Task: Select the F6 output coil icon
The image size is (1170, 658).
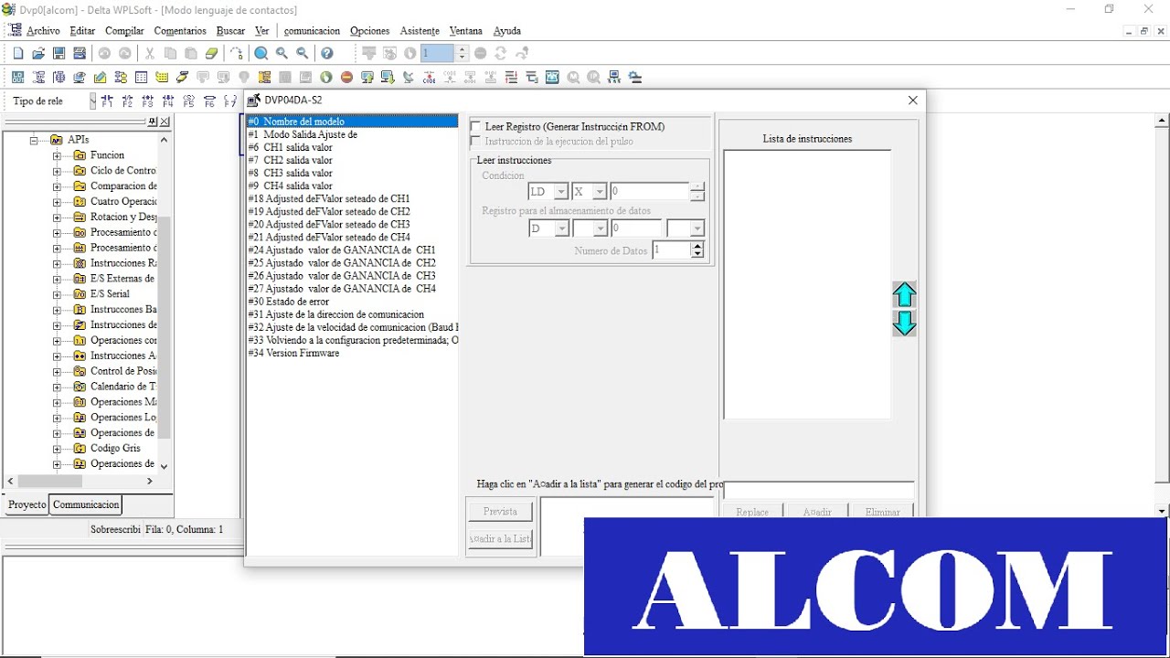Action: click(209, 101)
